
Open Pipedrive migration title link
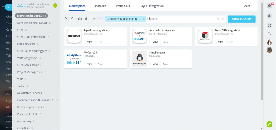(96, 31)
